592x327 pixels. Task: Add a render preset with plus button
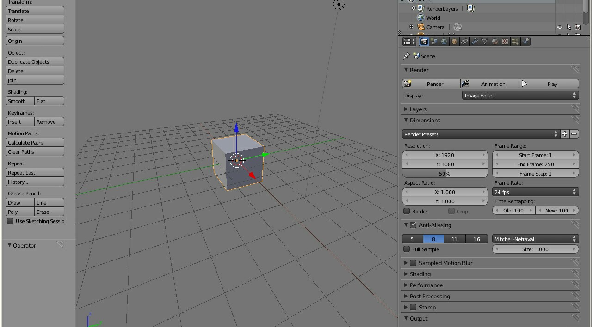tap(565, 134)
